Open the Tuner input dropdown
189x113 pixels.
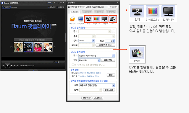click(x=87, y=41)
